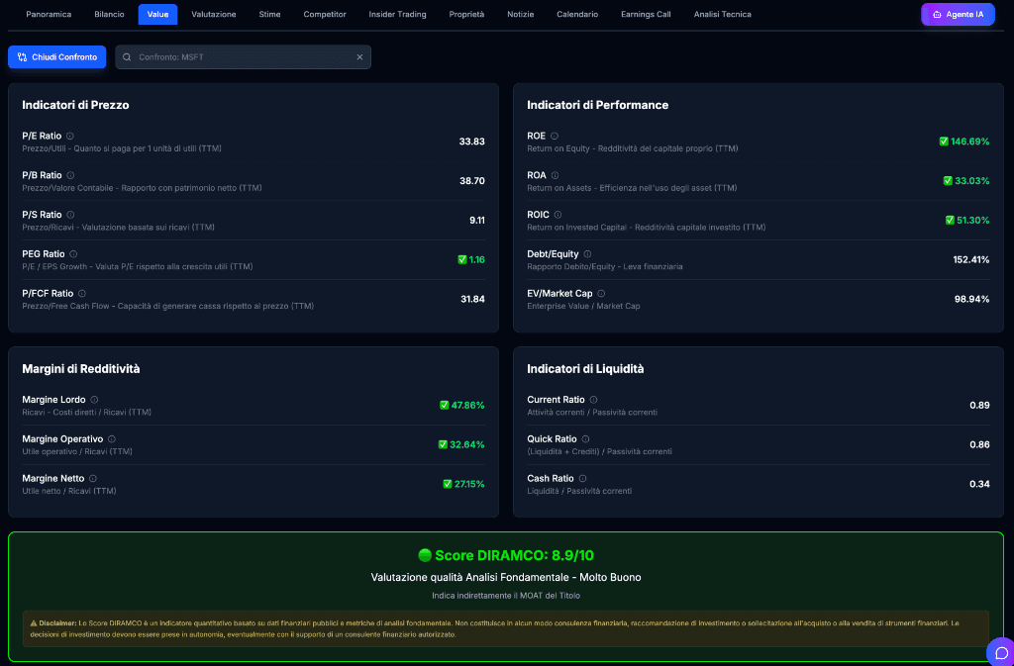This screenshot has width=1014, height=666.
Task: Click the Quick Ratio value 0.86
Action: 979,444
